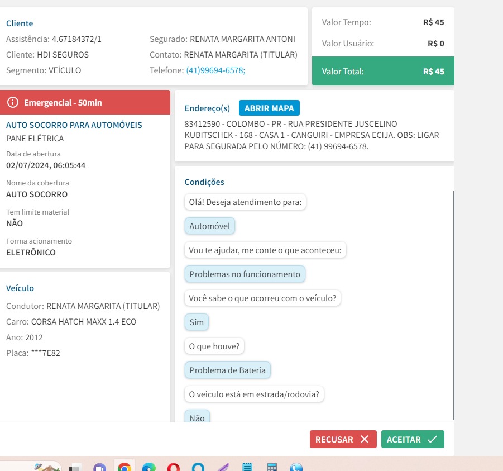Open the map with ABRIR MAPA button
The height and width of the screenshot is (471, 503).
pos(269,108)
